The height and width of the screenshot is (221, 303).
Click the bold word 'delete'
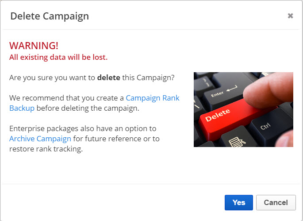click(108, 78)
